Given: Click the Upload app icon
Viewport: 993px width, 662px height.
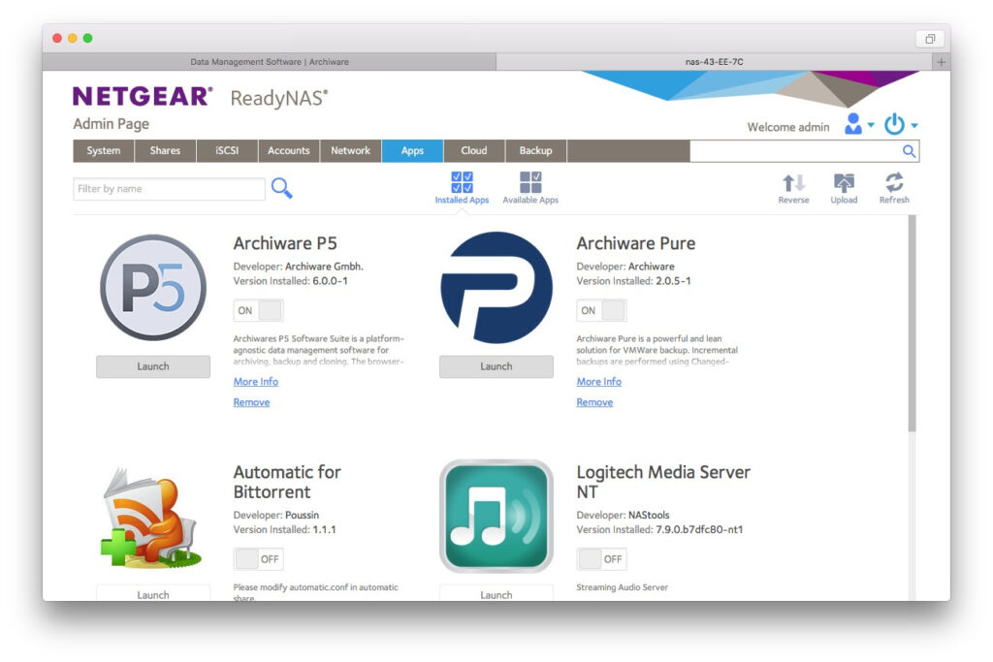Looking at the screenshot, I should 844,183.
